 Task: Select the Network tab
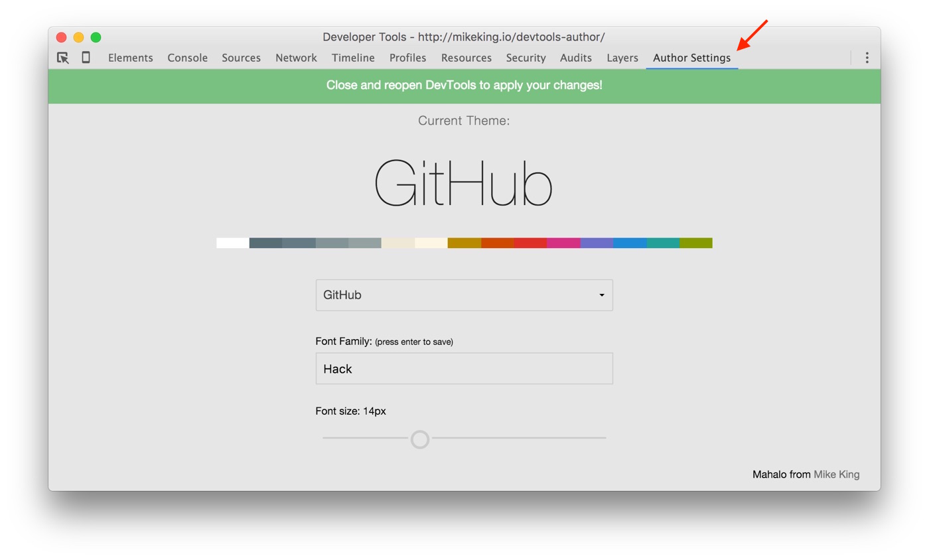(x=296, y=58)
